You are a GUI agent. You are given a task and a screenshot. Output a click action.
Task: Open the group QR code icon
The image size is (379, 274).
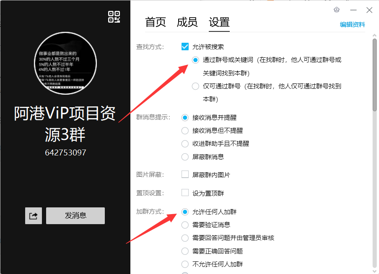point(114,17)
